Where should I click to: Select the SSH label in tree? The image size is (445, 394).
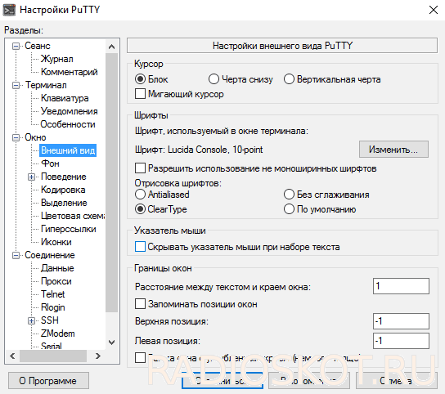coord(50,320)
